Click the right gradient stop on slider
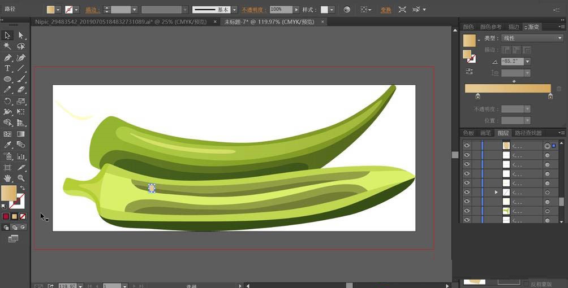This screenshot has width=568, height=288. (x=550, y=97)
